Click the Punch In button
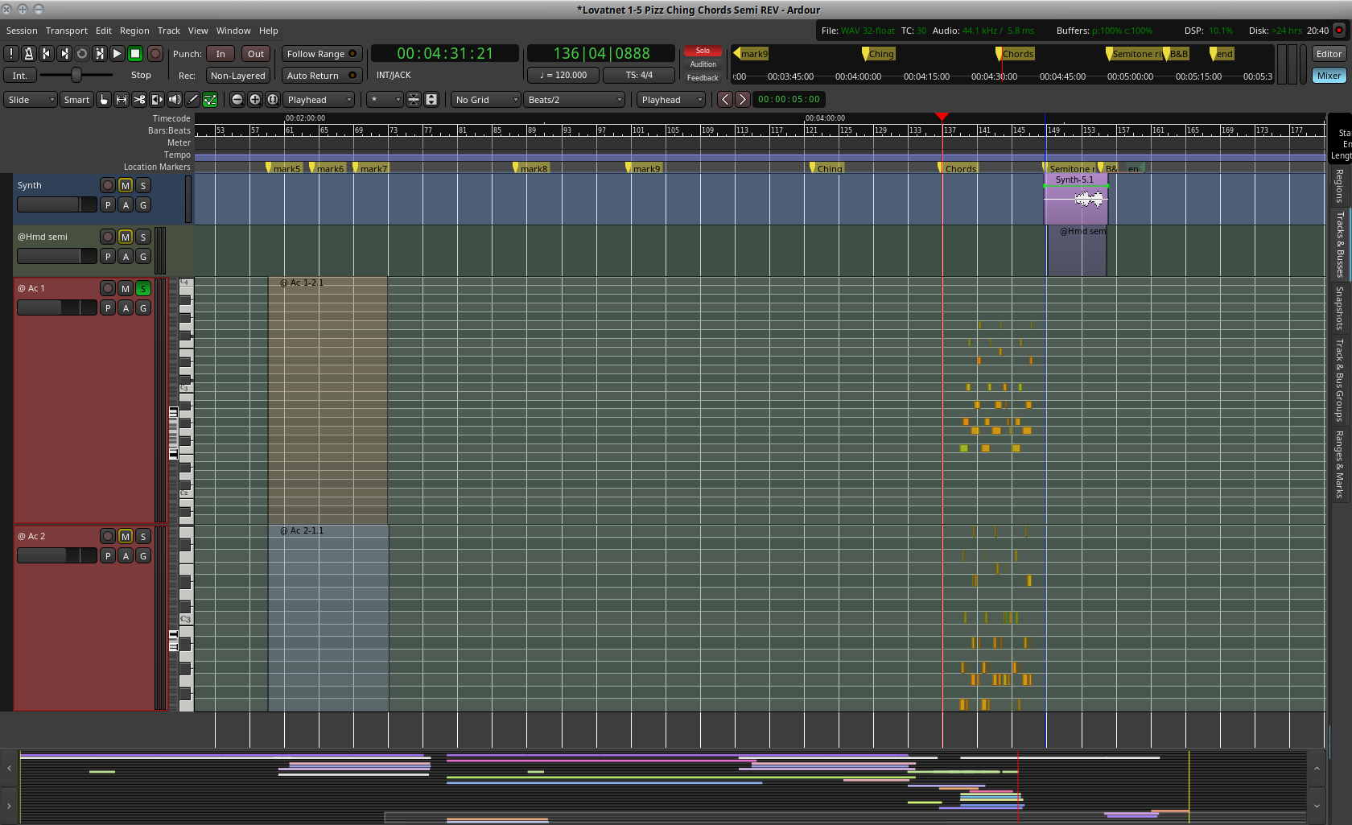 pyautogui.click(x=221, y=54)
